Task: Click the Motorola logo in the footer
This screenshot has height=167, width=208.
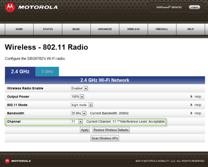Action: point(7,161)
